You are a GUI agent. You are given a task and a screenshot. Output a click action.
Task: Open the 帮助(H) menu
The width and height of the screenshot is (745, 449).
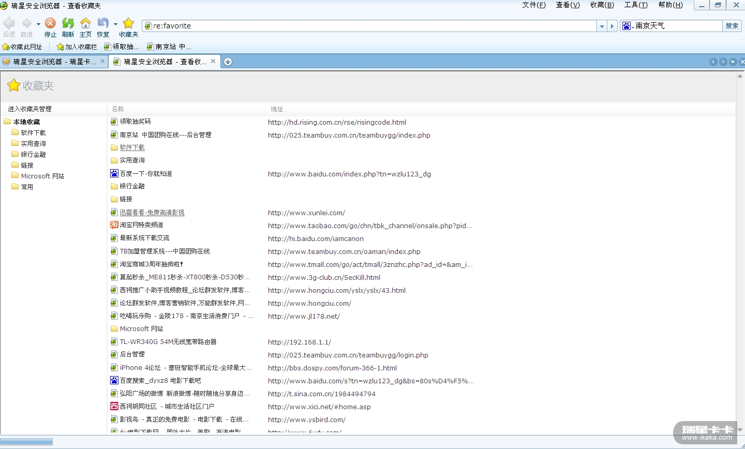click(x=671, y=5)
